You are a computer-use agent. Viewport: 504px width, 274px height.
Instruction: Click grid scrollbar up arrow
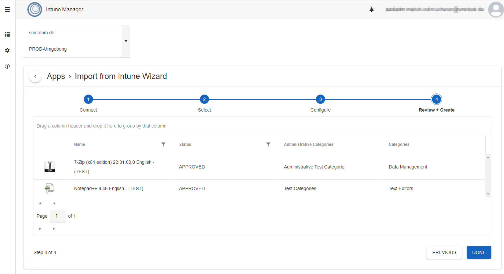click(488, 157)
